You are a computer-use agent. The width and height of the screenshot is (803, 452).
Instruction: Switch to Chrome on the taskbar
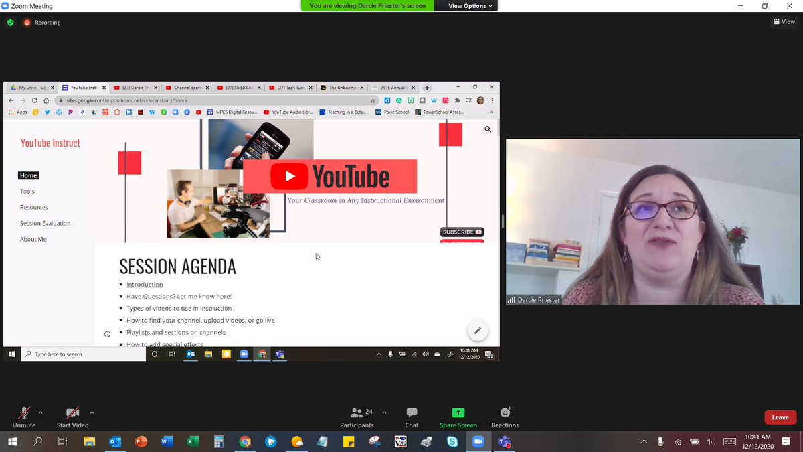pos(245,442)
